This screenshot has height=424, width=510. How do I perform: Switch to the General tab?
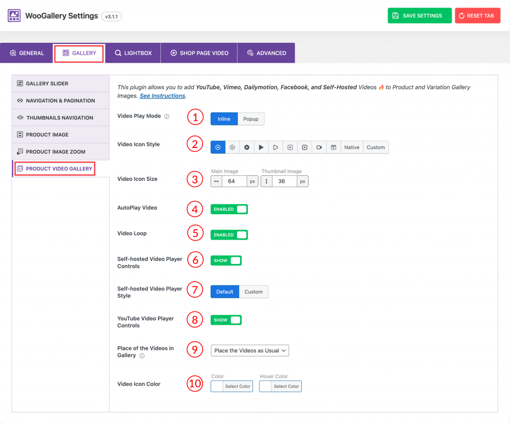pyautogui.click(x=27, y=53)
